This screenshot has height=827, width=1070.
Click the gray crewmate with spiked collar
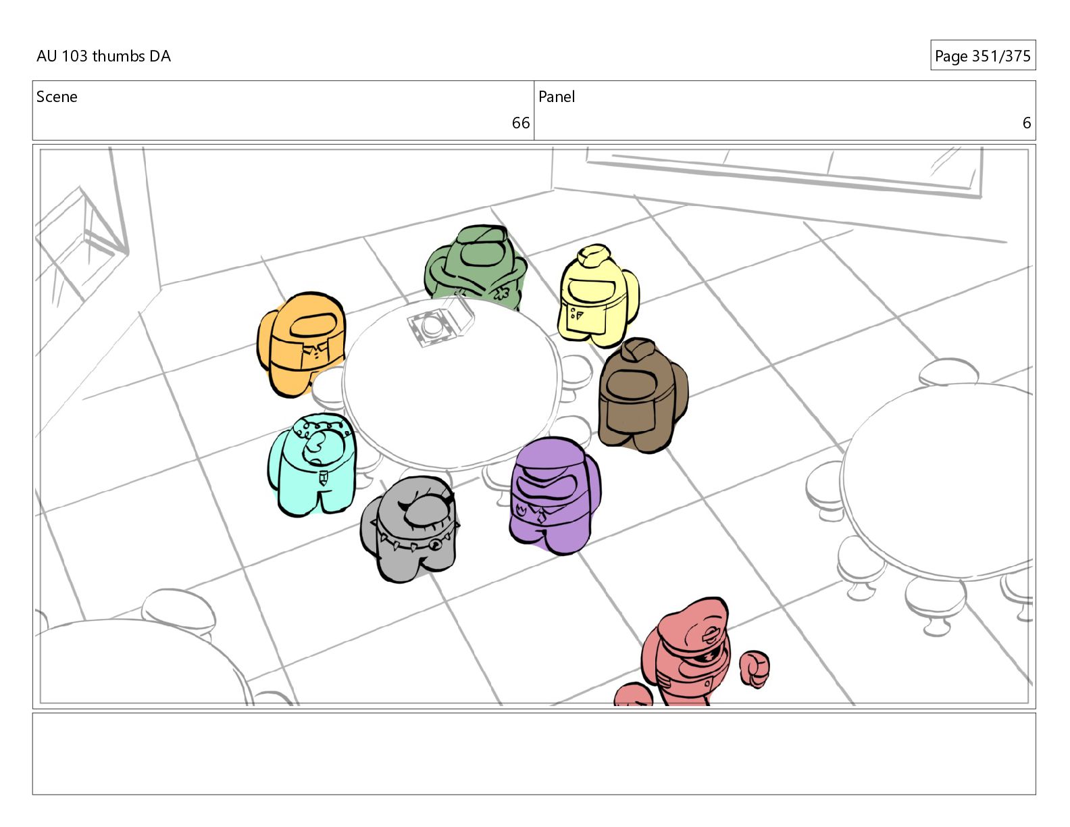410,529
